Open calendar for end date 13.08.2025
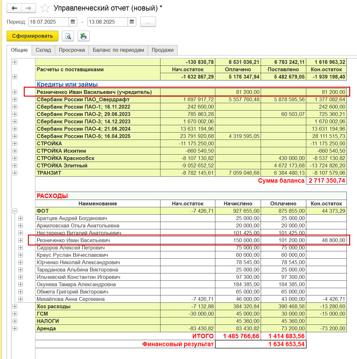 coord(132,22)
